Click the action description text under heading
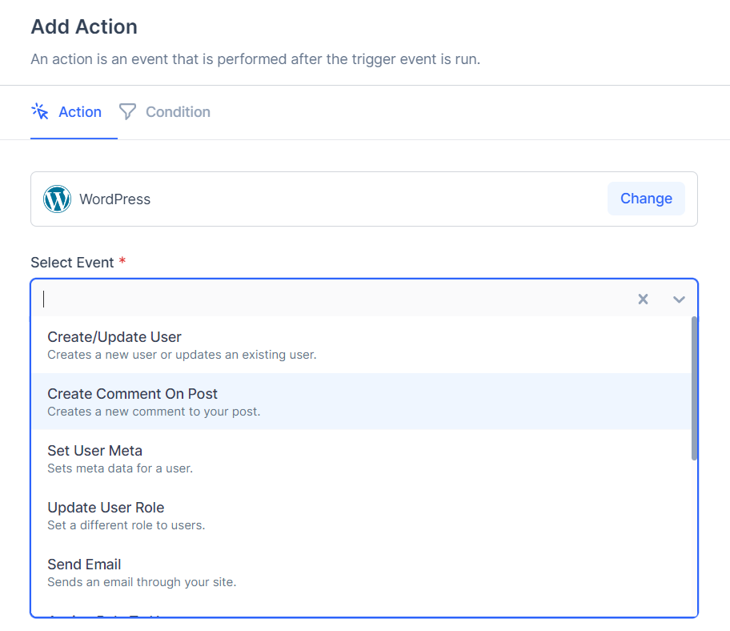Viewport: 730px width, 631px height. pos(255,59)
